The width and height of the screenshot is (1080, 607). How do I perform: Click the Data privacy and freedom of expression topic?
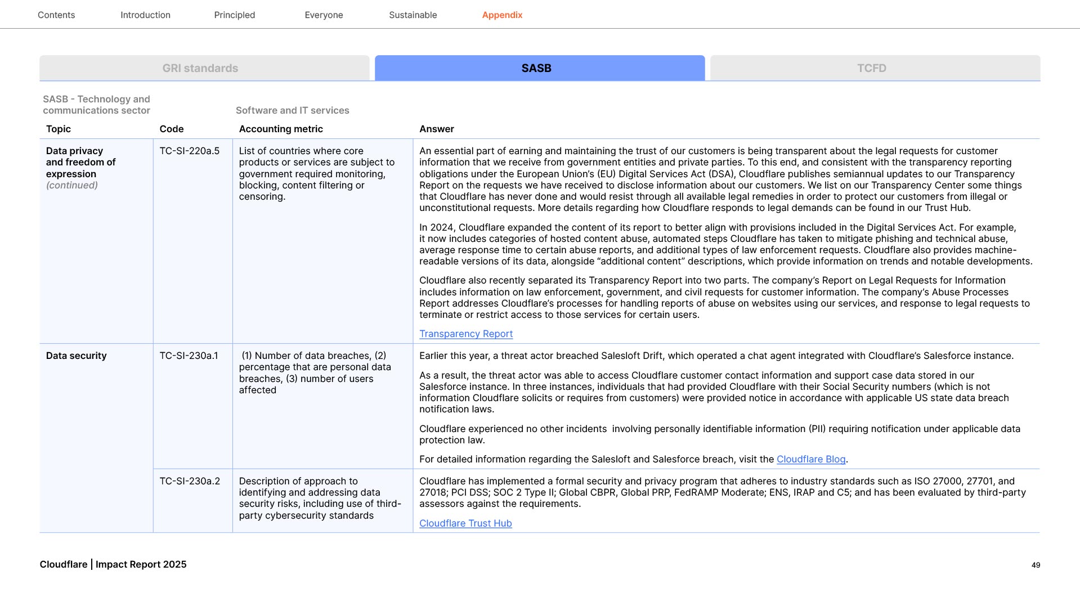(80, 163)
